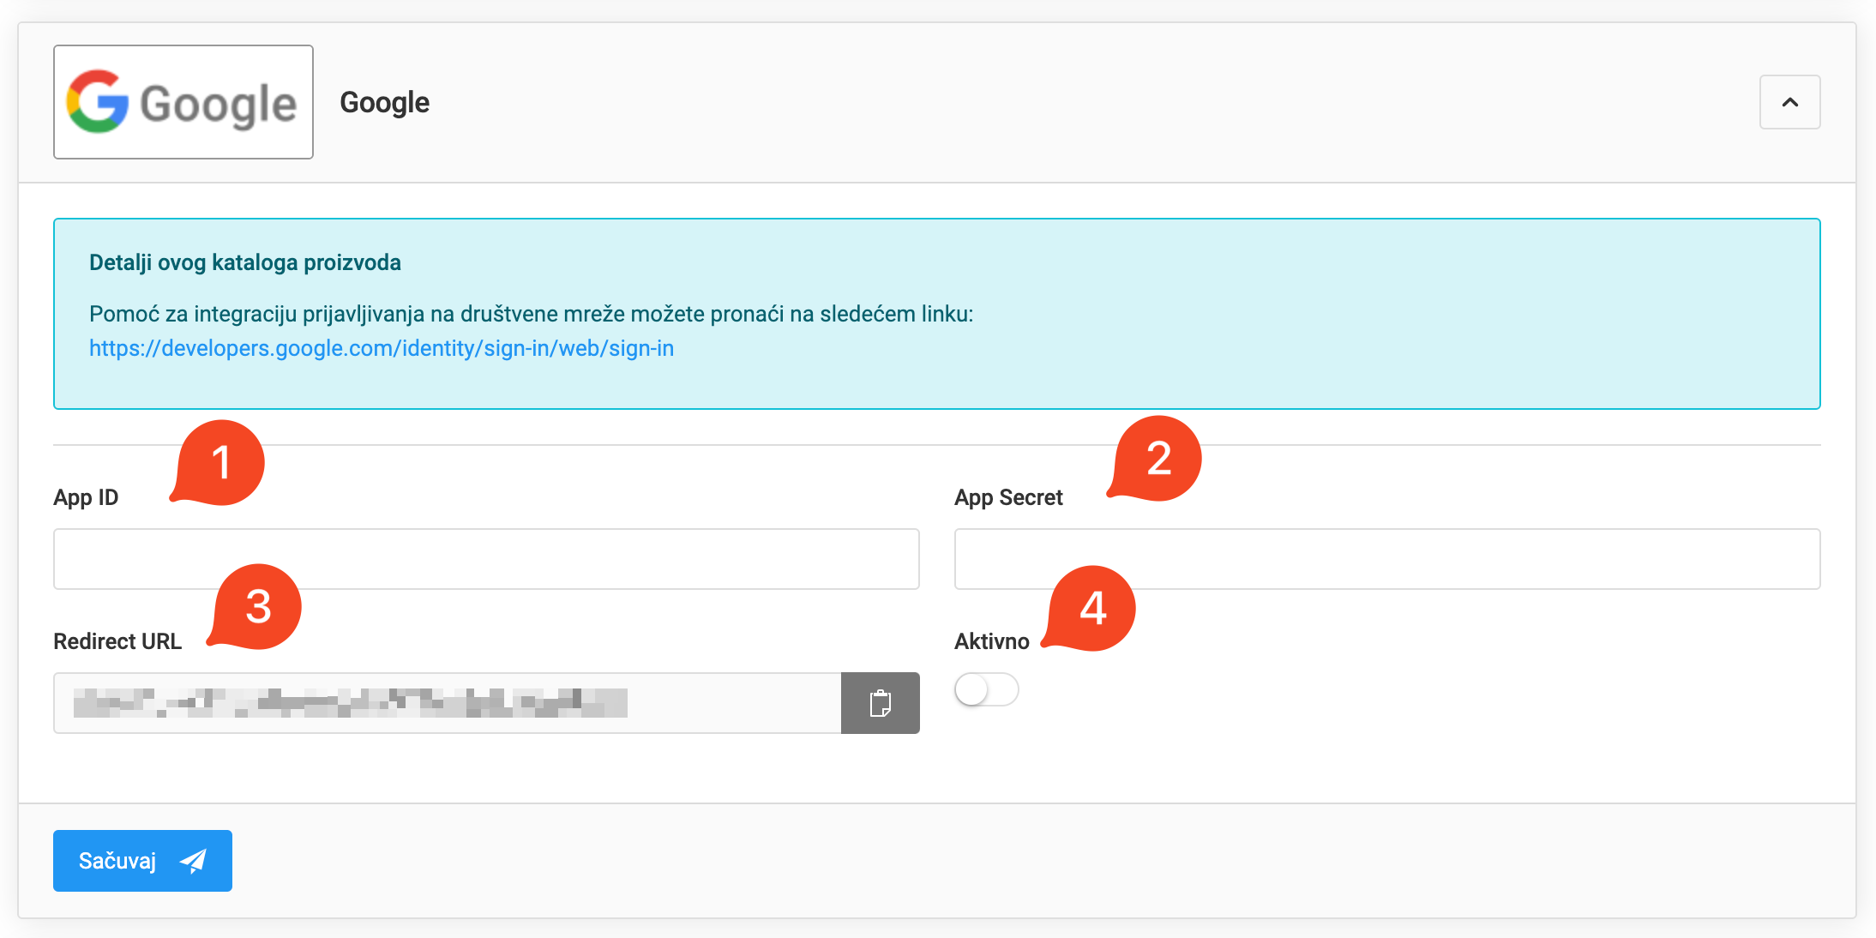Click the Redirect URL label
1876x938 pixels.
tap(117, 641)
